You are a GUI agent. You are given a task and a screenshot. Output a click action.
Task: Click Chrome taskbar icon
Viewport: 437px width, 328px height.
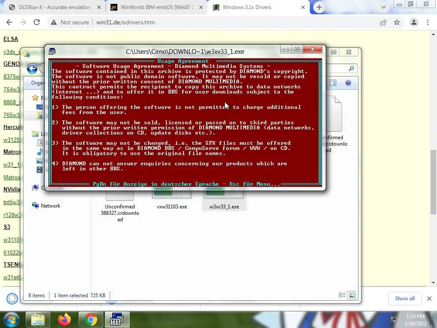click(90, 319)
